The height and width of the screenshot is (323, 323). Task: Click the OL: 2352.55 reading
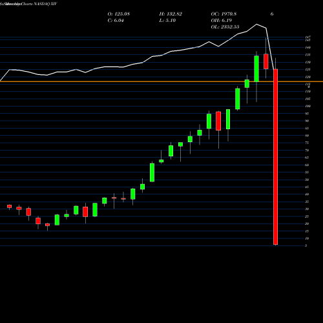coord(225,27)
